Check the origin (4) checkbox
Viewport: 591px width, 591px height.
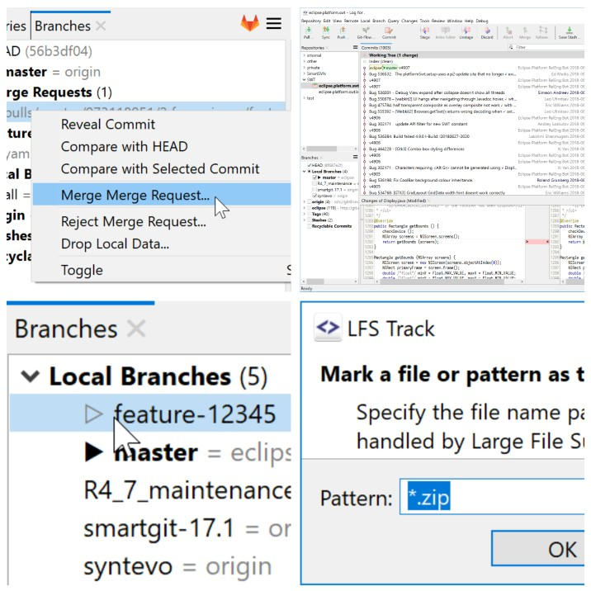[310, 201]
